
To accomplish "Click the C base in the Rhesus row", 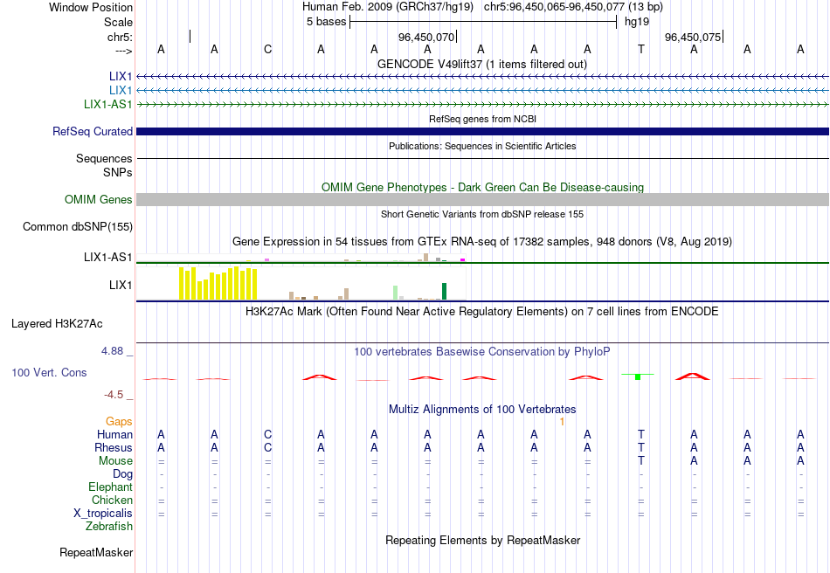I will (x=268, y=447).
